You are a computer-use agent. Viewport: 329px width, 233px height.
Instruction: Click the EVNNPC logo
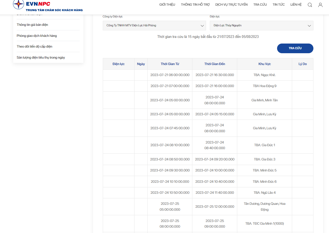pos(48,5)
